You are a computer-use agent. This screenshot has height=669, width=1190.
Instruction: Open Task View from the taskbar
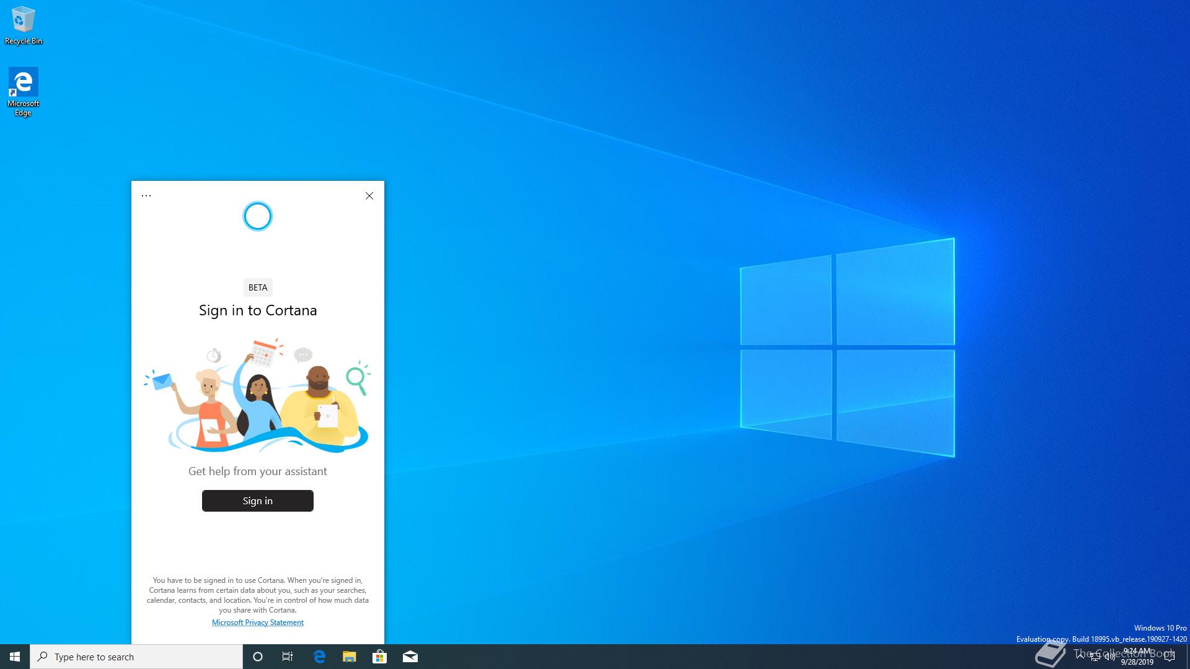(288, 657)
